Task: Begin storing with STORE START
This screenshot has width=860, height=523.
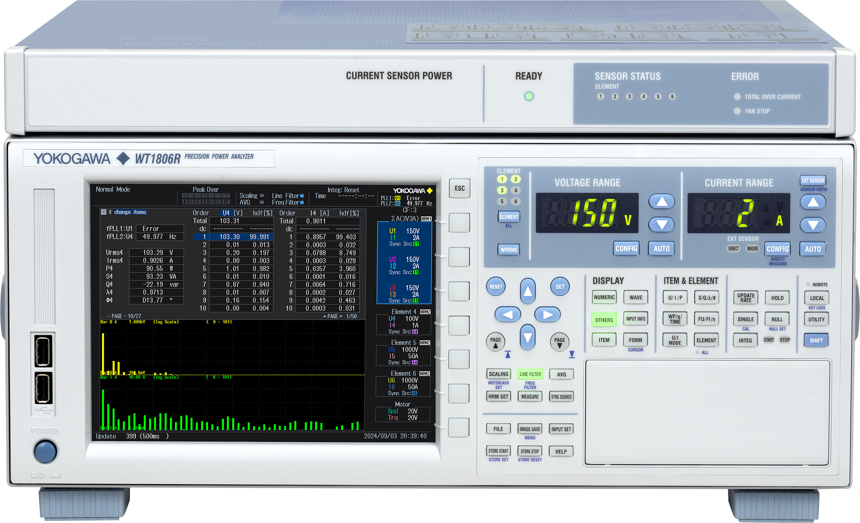Action: pyautogui.click(x=498, y=451)
